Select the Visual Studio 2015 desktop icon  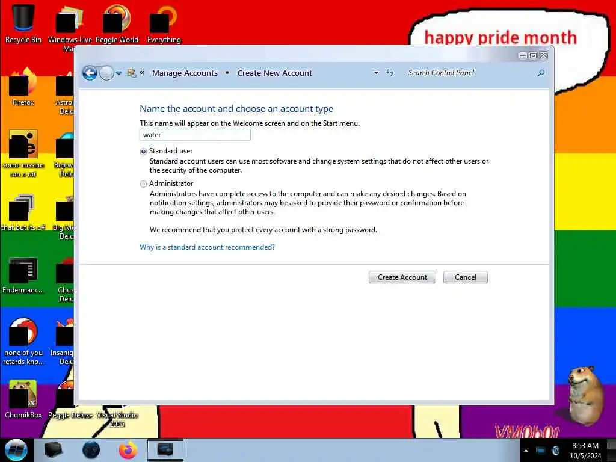(117, 416)
